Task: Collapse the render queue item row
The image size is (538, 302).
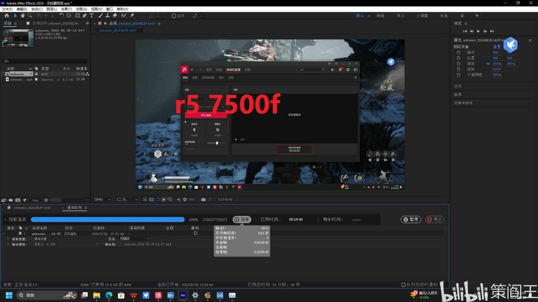Action: [3, 234]
